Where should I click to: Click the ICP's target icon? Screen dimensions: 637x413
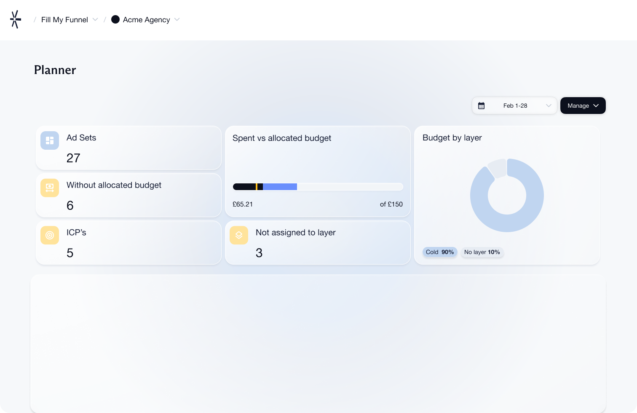[50, 235]
